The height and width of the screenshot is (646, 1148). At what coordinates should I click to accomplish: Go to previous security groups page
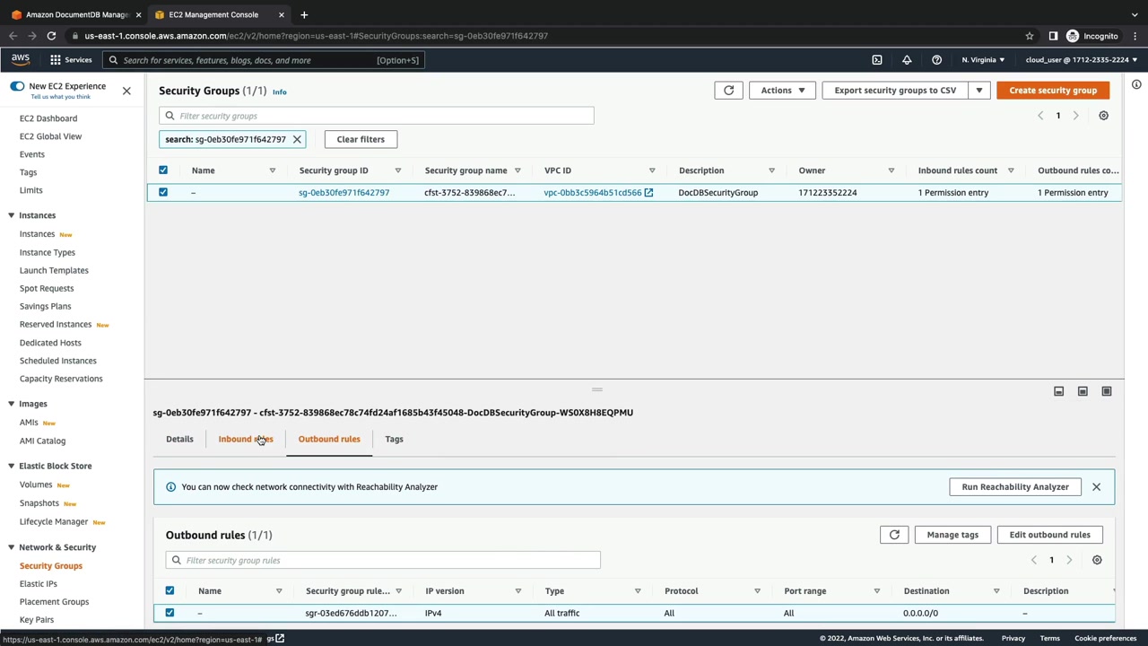point(1040,116)
